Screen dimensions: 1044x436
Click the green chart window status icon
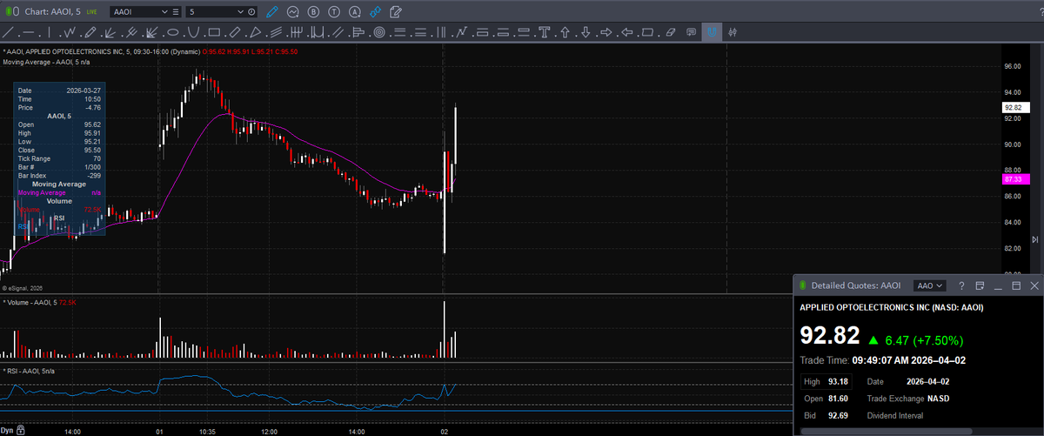tap(10, 12)
